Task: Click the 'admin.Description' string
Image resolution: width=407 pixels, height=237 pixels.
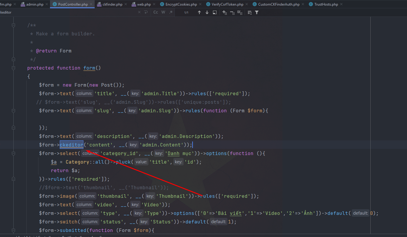Action: pos(187,136)
